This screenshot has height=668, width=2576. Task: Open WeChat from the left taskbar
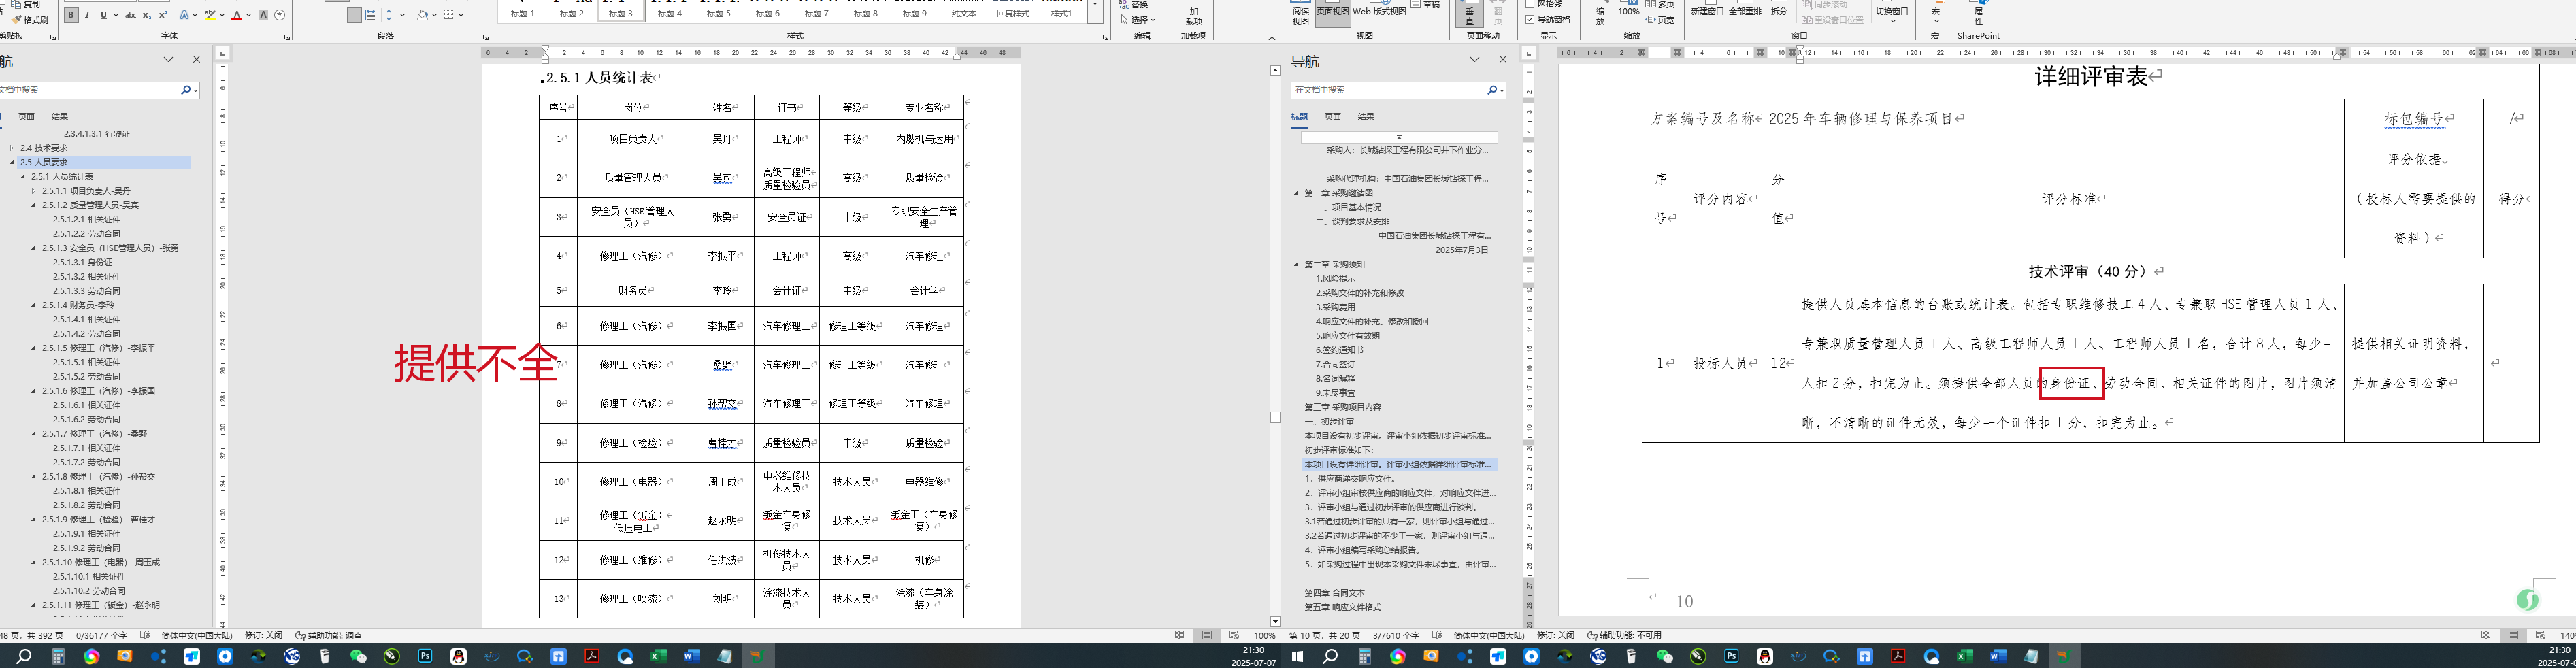tap(358, 656)
